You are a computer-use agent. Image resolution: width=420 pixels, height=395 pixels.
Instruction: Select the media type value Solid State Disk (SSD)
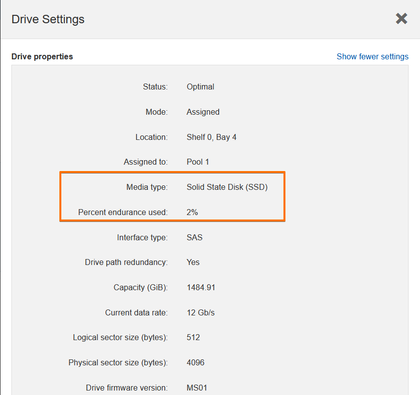227,187
